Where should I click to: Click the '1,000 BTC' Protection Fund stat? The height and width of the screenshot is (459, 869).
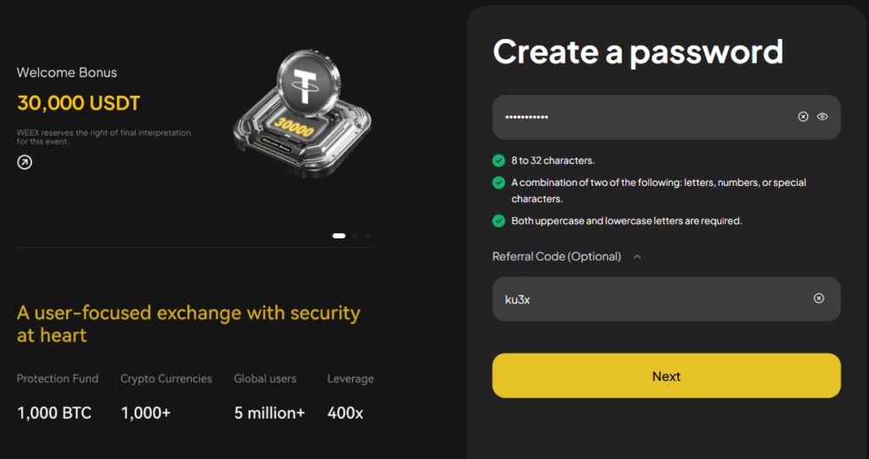[x=54, y=413]
